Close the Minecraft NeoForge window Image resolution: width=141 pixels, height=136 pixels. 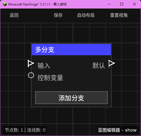(134, 4)
